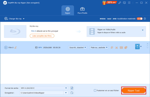The height and width of the screenshot is (97, 150).
Task: Click the edit media info icon
Action: [126, 47]
